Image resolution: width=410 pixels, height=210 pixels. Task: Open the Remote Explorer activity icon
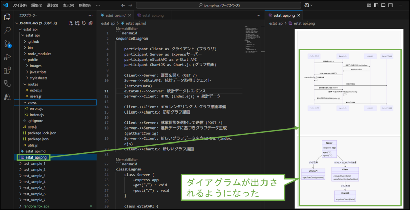pos(7,84)
